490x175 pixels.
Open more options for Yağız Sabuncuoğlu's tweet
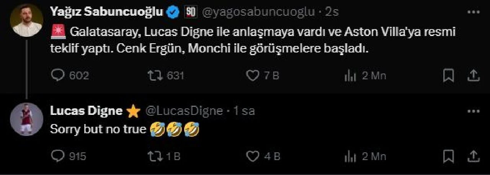coord(474,12)
